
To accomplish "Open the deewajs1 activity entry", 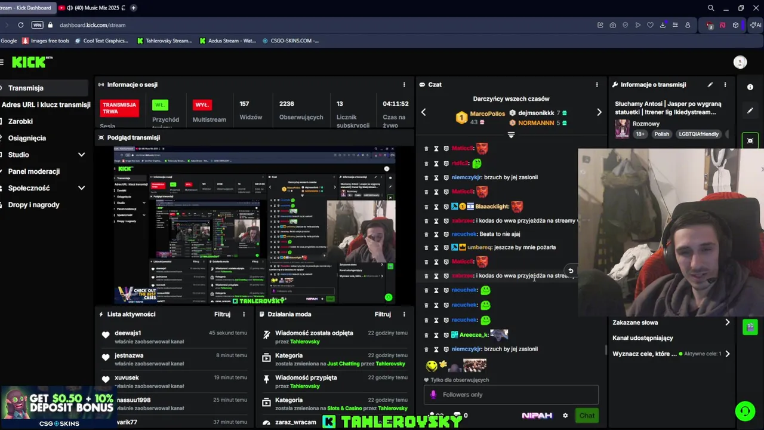I will click(173, 337).
